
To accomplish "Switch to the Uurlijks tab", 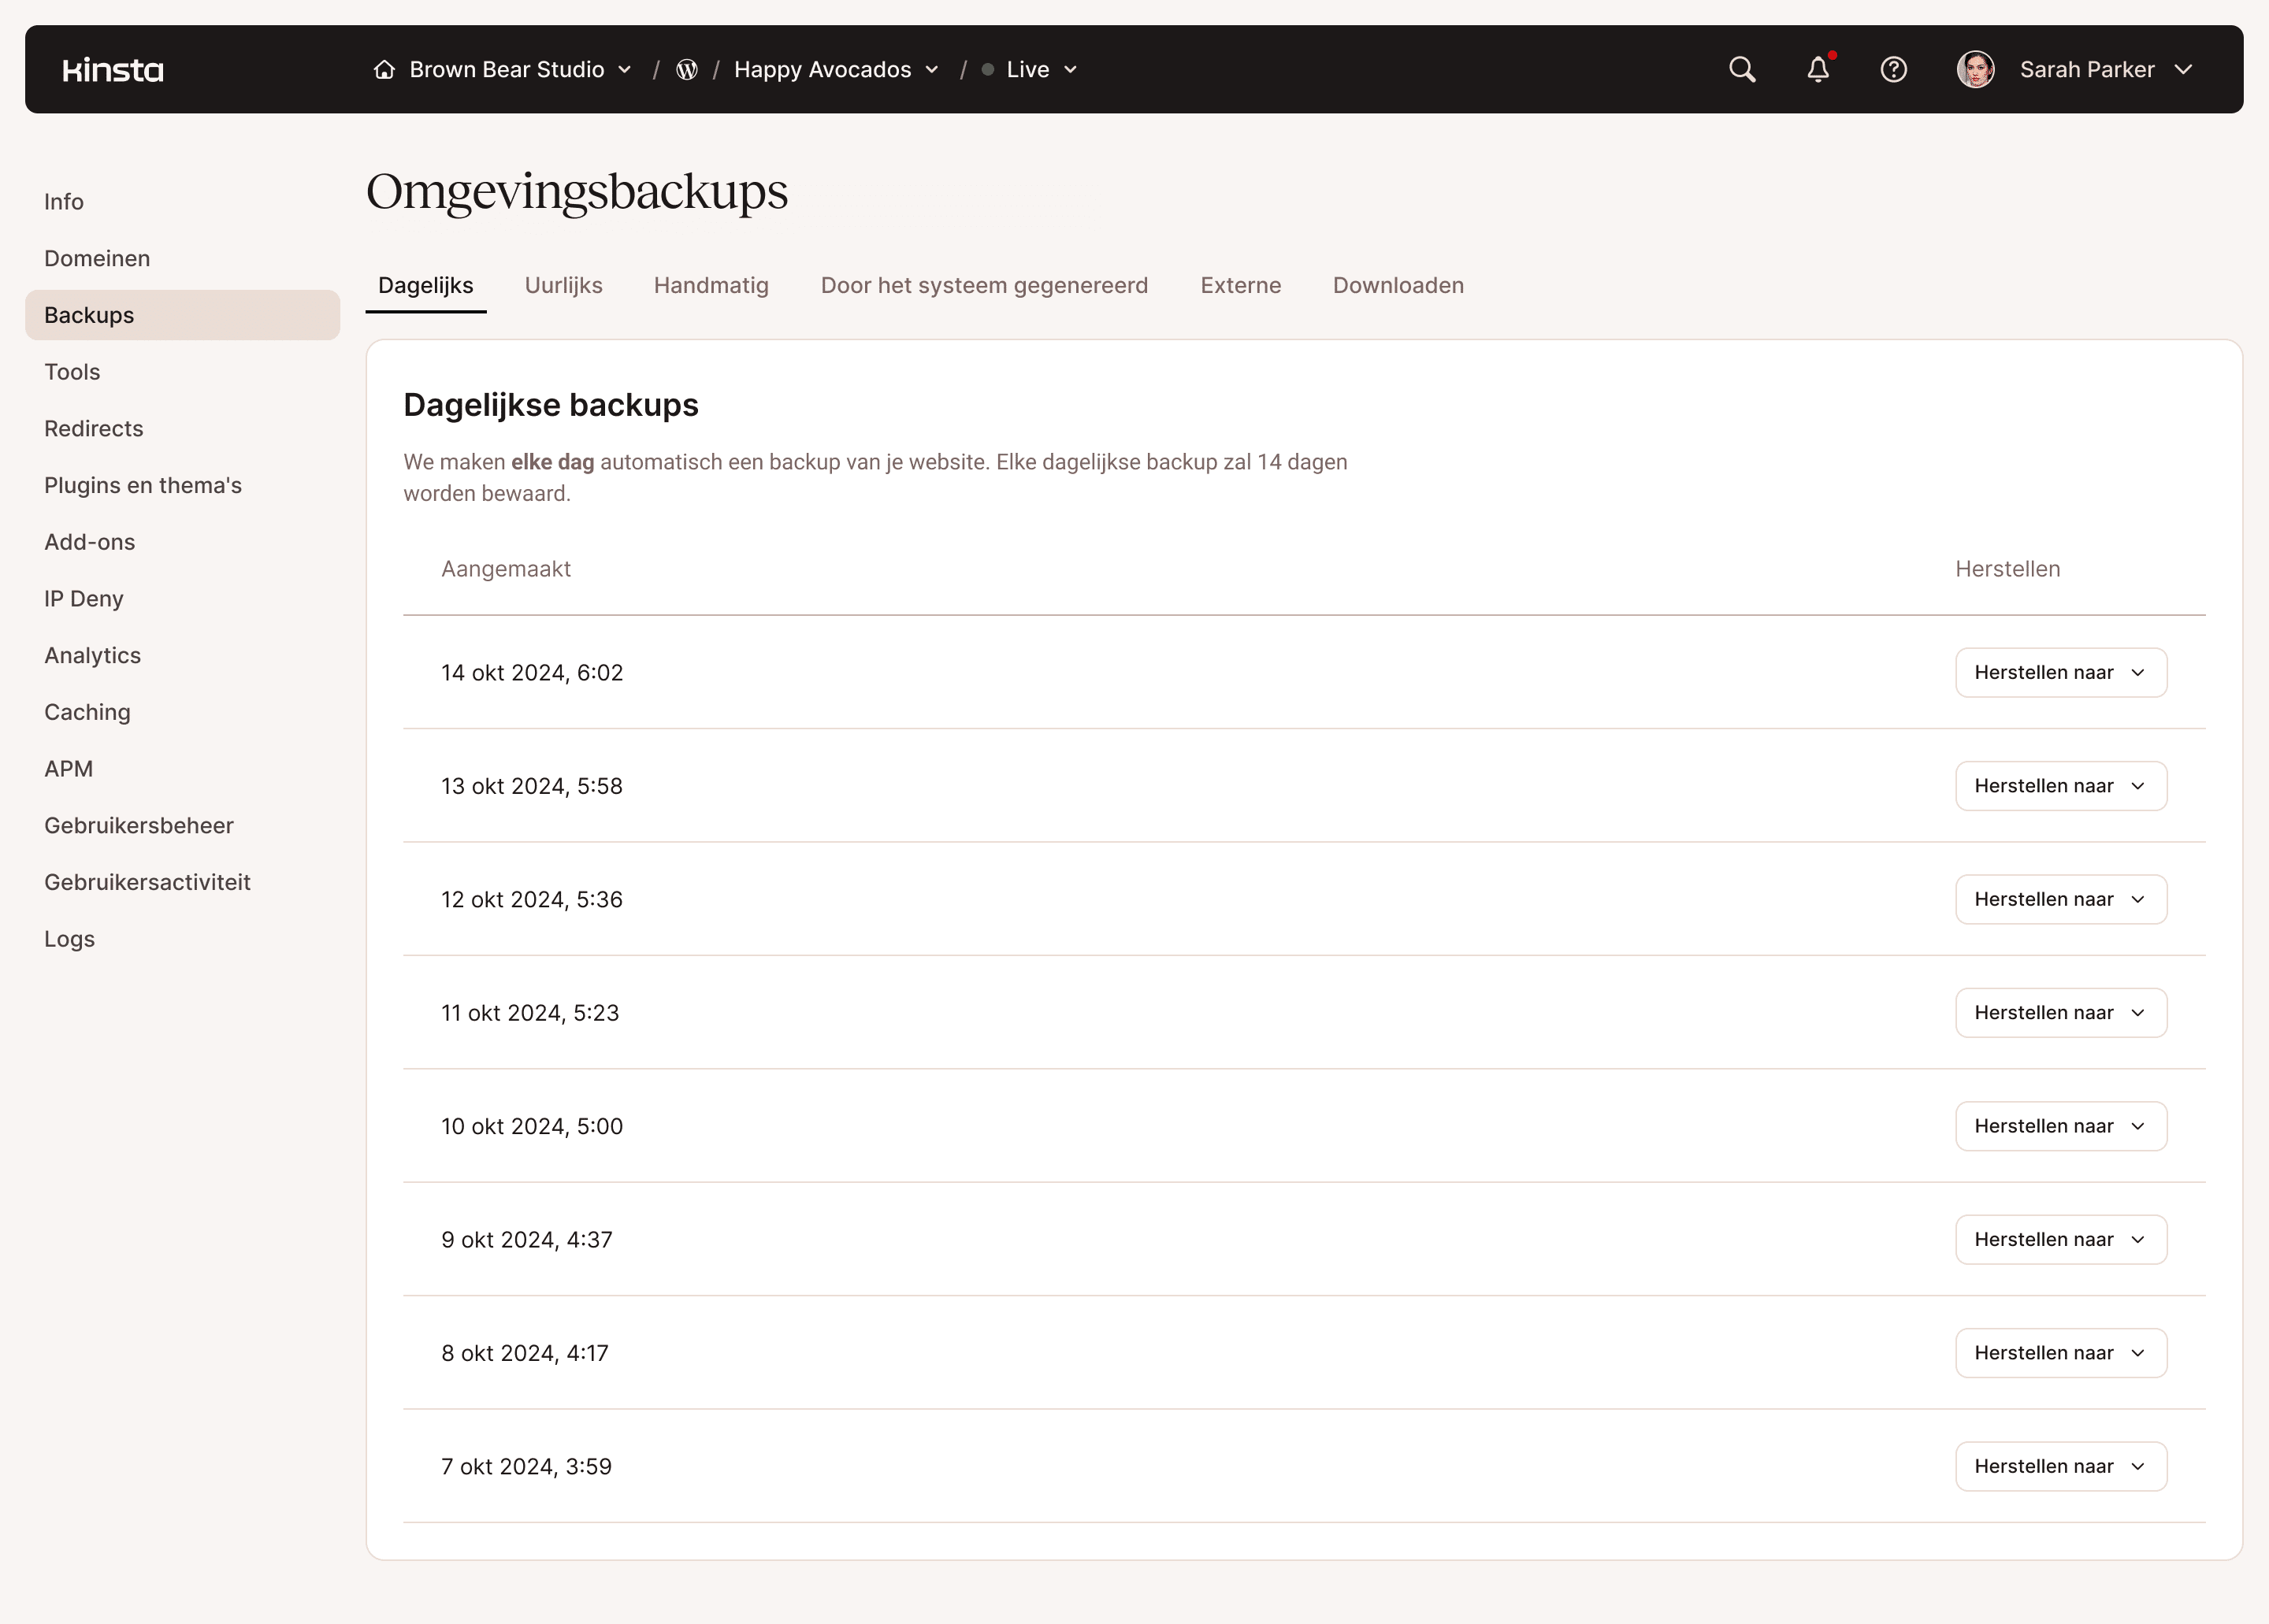I will [x=563, y=285].
